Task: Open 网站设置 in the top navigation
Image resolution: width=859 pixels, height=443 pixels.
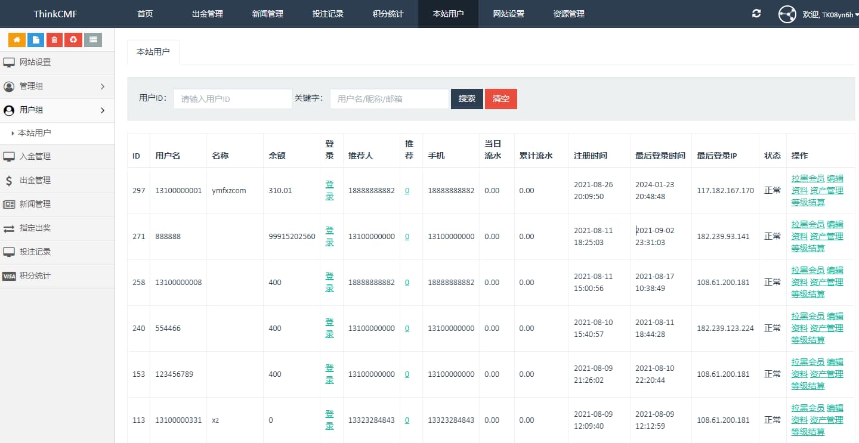Action: 508,14
